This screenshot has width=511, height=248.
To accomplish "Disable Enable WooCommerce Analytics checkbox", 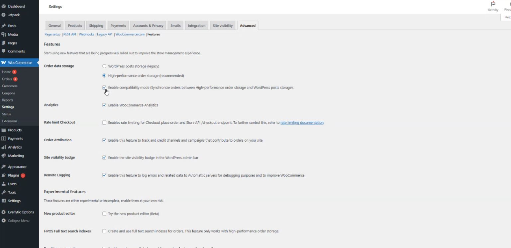I will click(104, 105).
